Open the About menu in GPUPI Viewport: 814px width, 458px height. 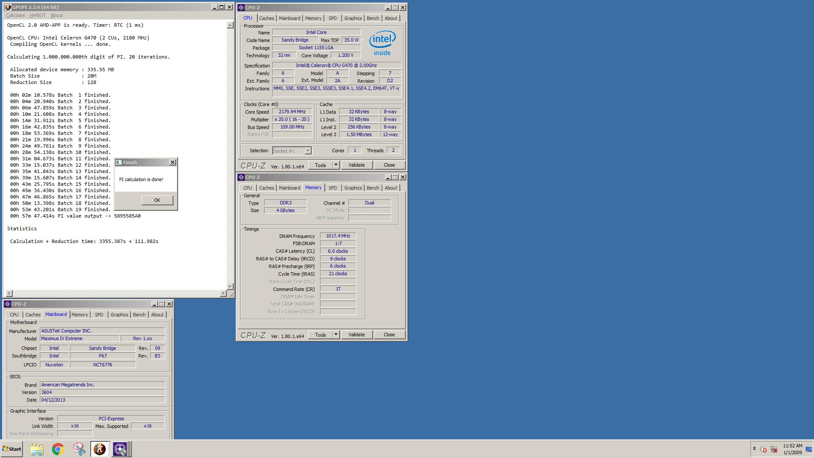(x=56, y=15)
